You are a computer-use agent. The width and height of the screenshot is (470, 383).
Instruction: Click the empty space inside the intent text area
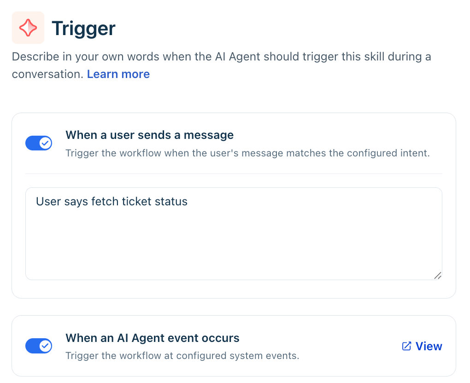click(x=234, y=244)
